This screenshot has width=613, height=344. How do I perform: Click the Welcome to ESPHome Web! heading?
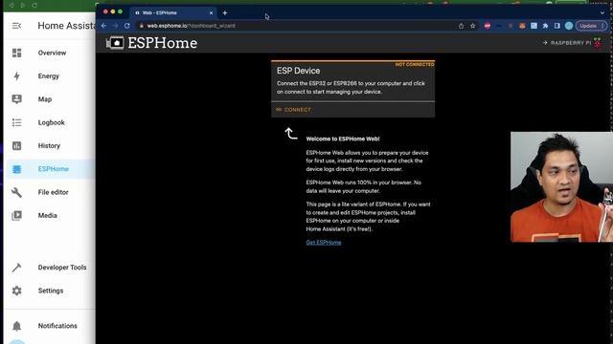point(343,139)
